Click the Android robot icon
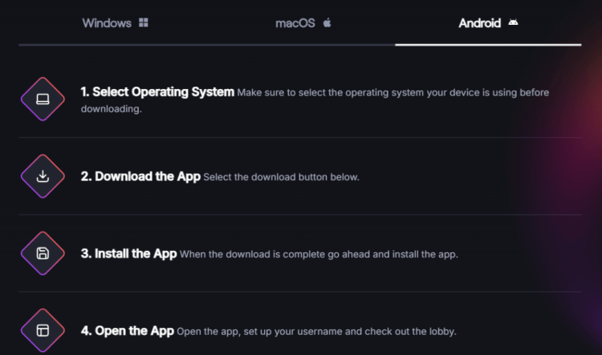This screenshot has width=602, height=355. point(513,22)
